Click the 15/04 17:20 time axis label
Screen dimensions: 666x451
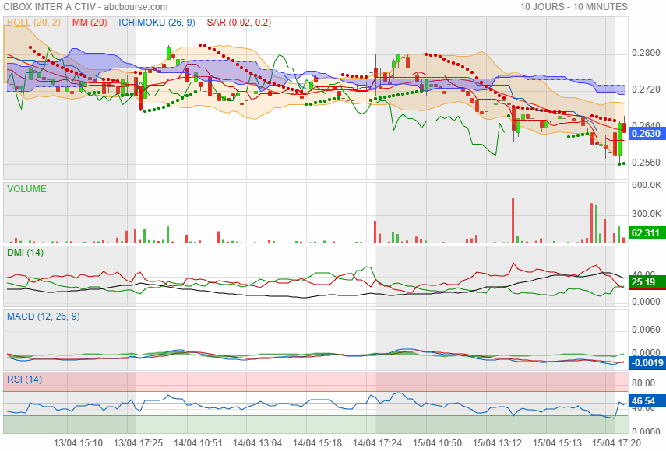click(616, 443)
